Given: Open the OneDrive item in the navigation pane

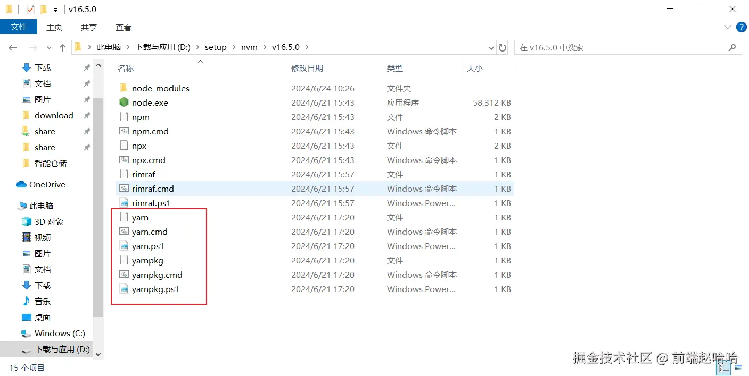Looking at the screenshot, I should (46, 184).
